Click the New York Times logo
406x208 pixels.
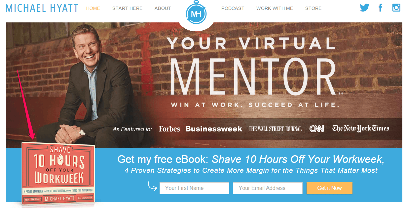click(x=361, y=129)
